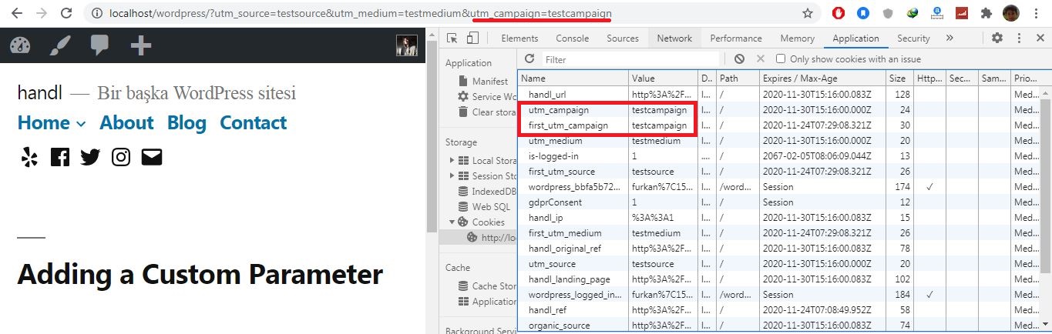Clear all cookies with the circle-slash icon

pos(739,59)
